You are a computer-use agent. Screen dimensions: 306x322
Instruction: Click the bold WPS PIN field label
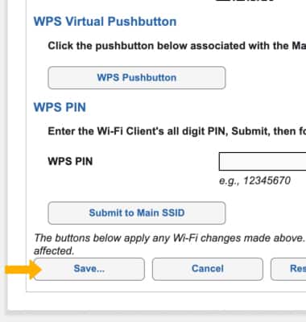(x=70, y=162)
